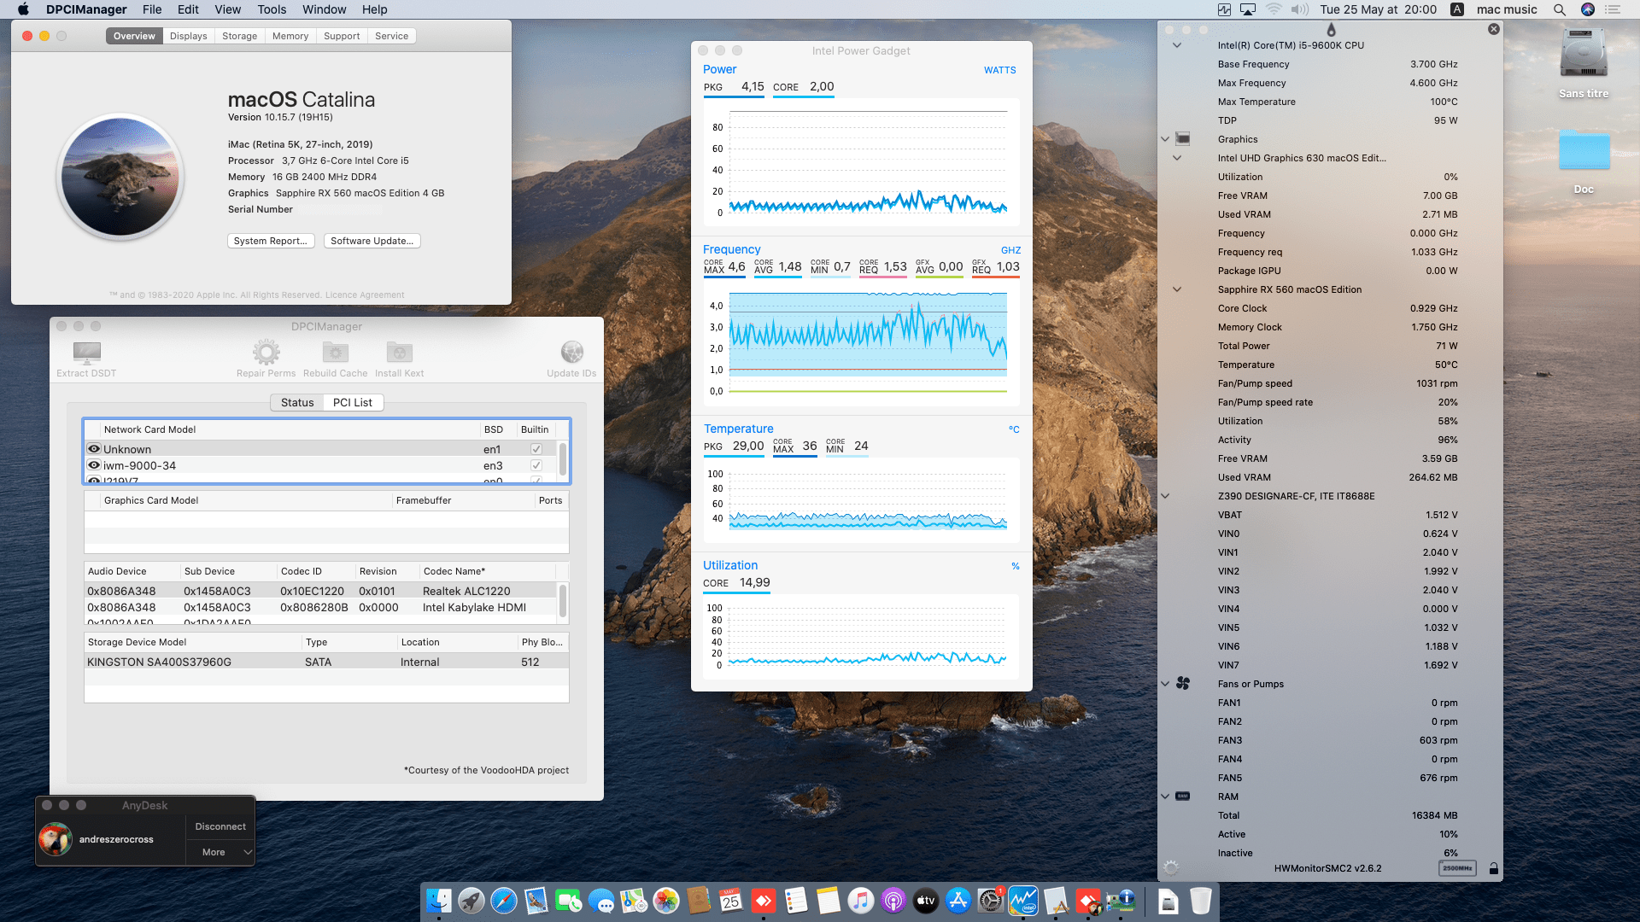The width and height of the screenshot is (1640, 922).
Task: Open Podcasts in the Dock
Action: click(x=893, y=901)
